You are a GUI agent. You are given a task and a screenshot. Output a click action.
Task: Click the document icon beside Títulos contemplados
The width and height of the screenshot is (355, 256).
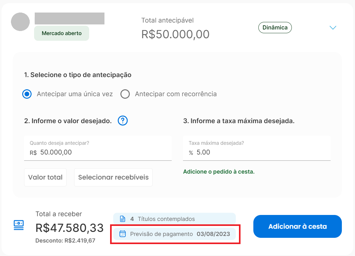click(x=123, y=219)
